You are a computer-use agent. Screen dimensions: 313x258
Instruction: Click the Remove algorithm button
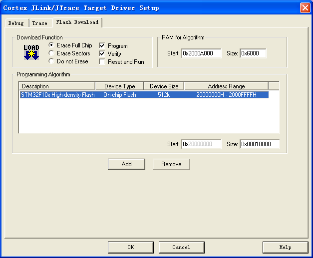(x=171, y=164)
